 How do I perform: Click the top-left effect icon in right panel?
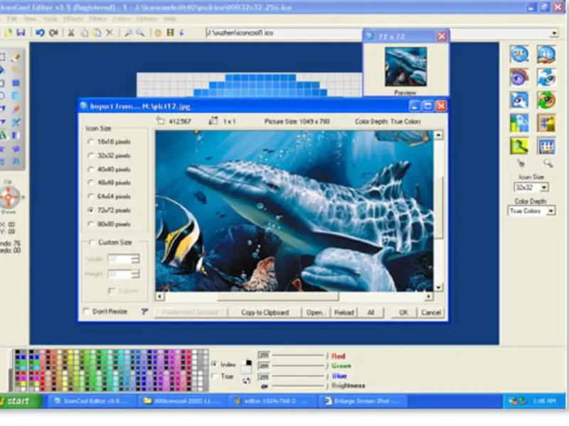[519, 55]
